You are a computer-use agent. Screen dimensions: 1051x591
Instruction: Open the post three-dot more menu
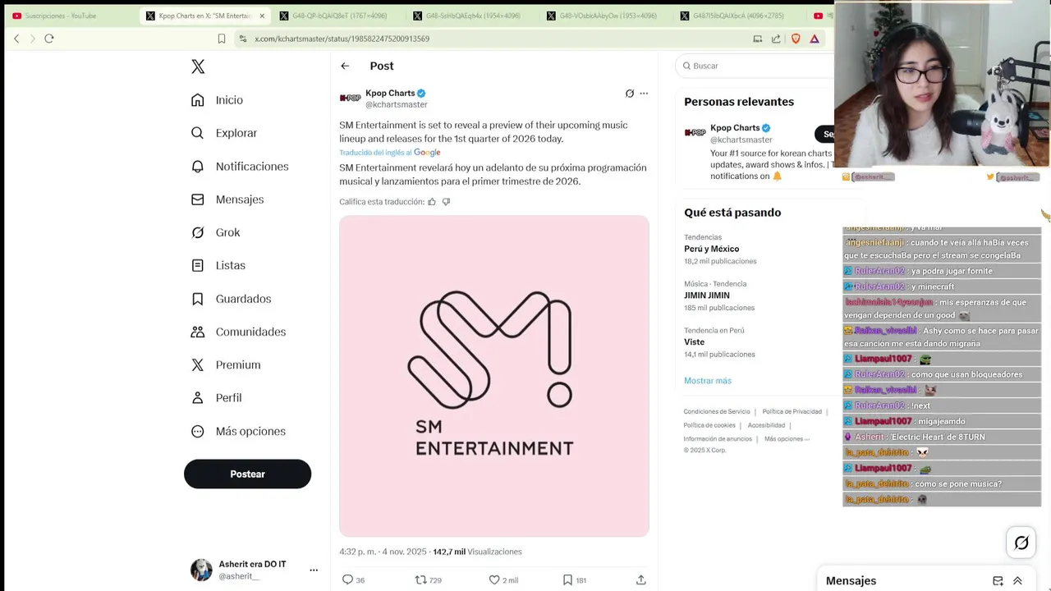point(644,94)
